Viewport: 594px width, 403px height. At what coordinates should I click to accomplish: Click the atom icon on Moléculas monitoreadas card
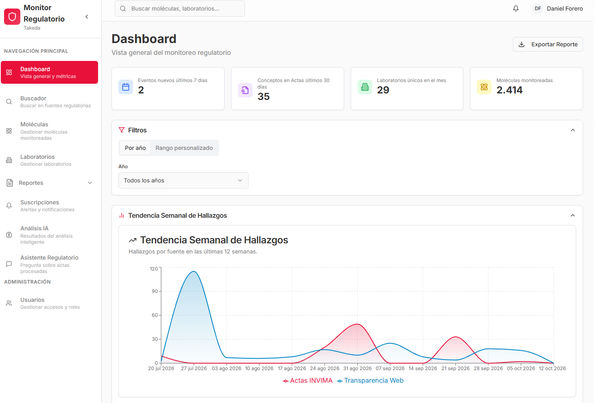tap(484, 87)
